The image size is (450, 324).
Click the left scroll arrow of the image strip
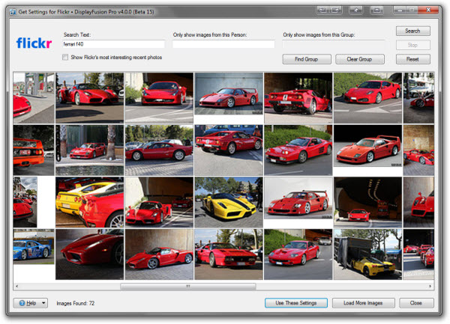pos(17,286)
